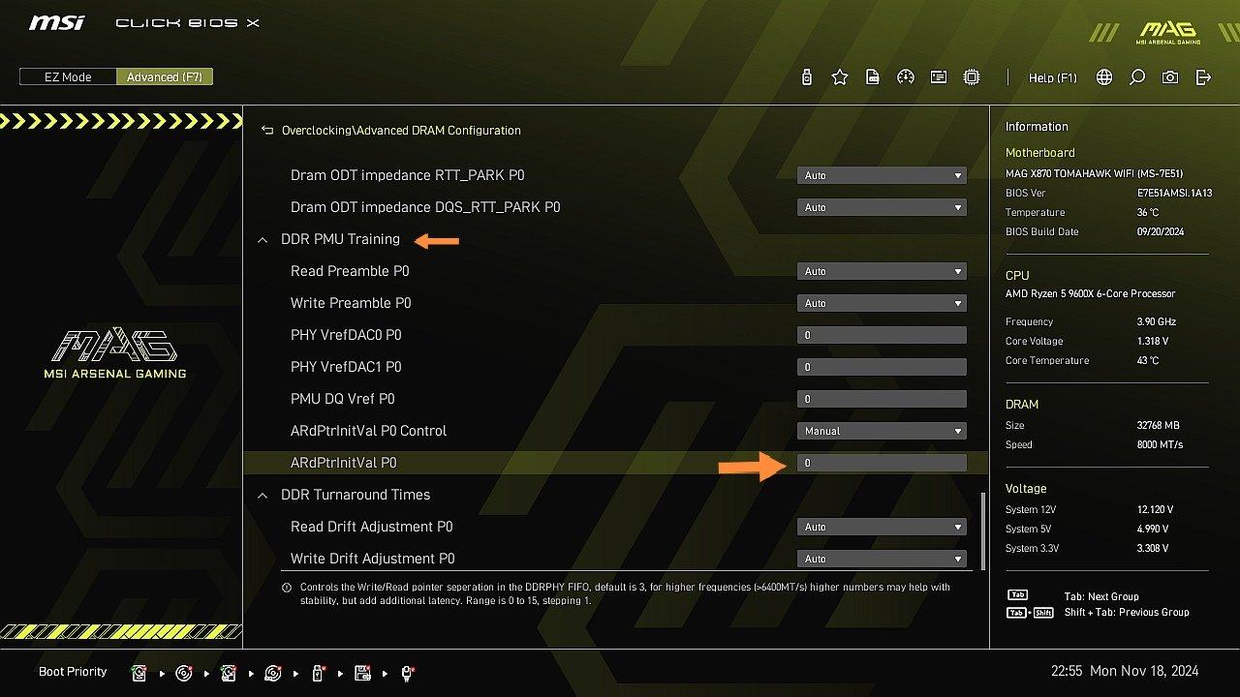
Task: Click the PMU DQ Vref P0 value field
Action: point(882,399)
